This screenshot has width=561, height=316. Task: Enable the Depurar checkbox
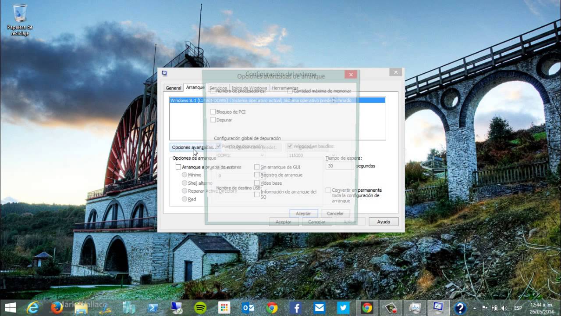tap(213, 120)
